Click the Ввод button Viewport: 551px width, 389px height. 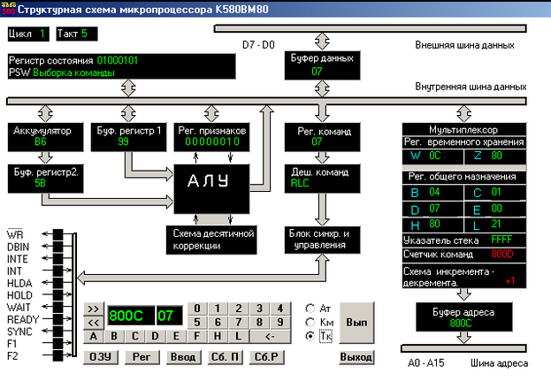click(x=182, y=356)
